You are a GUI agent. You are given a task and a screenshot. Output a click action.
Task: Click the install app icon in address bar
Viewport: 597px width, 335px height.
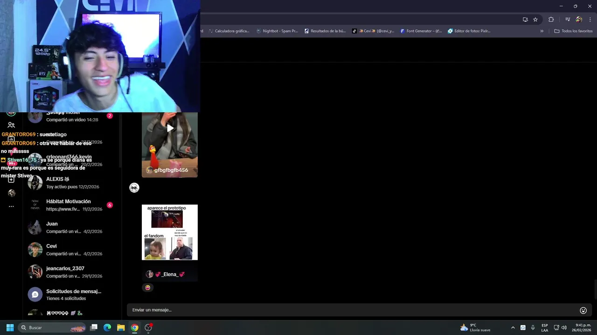(525, 20)
